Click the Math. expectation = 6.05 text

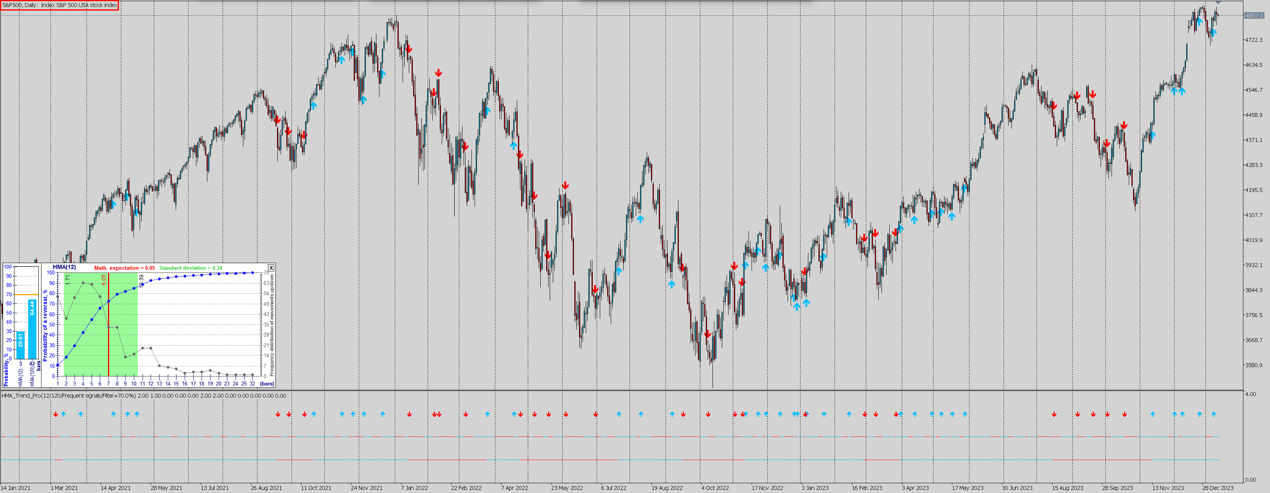click(x=124, y=268)
